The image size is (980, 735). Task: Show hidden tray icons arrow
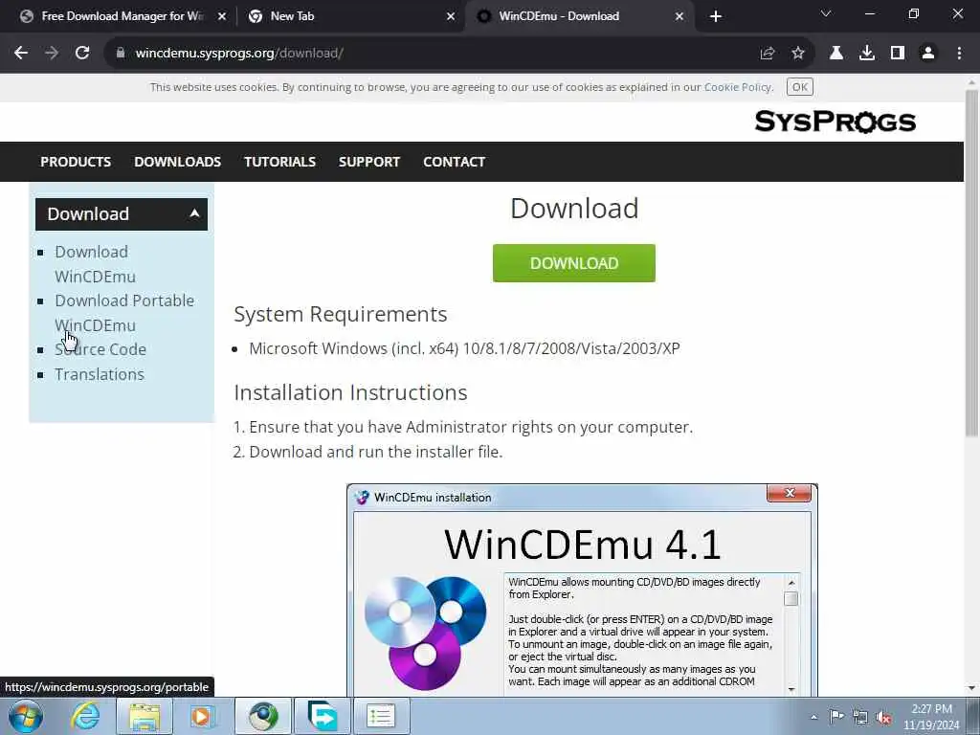click(813, 717)
